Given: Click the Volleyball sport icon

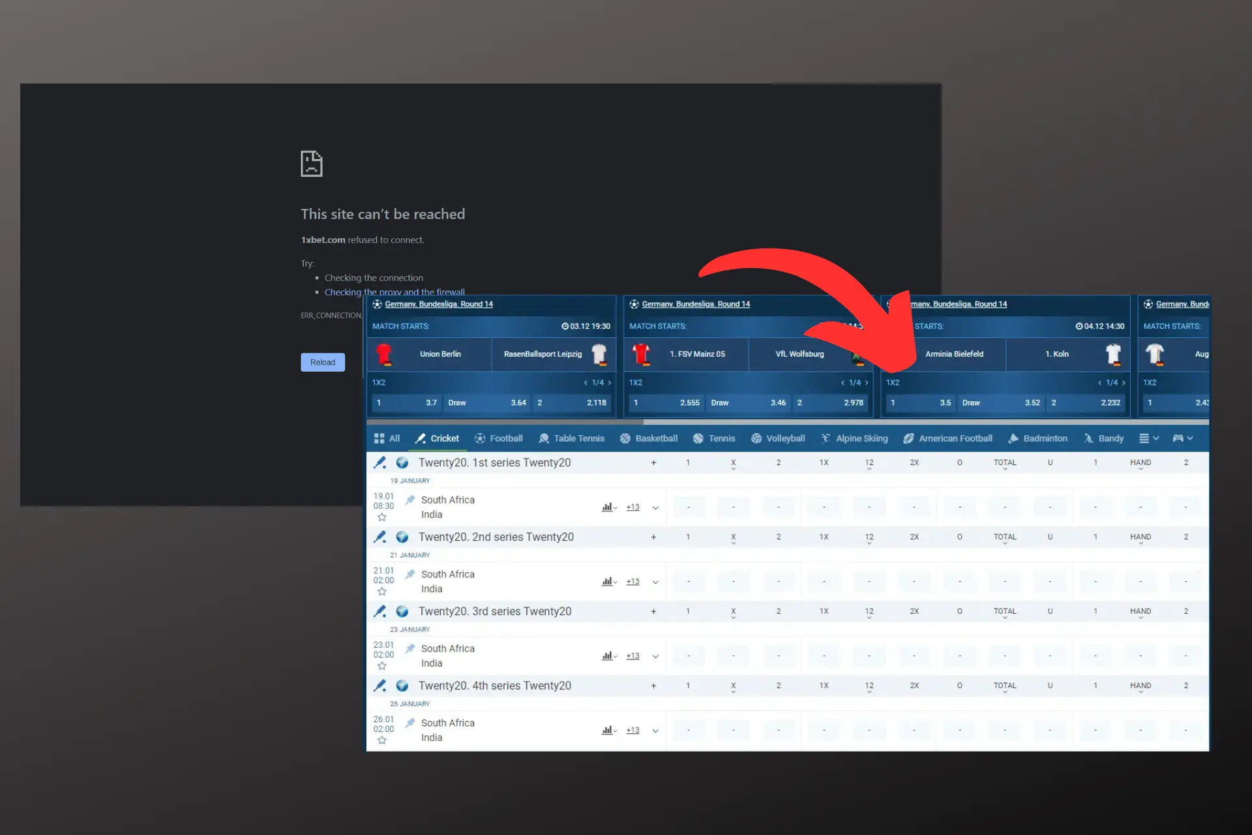Looking at the screenshot, I should (x=756, y=438).
